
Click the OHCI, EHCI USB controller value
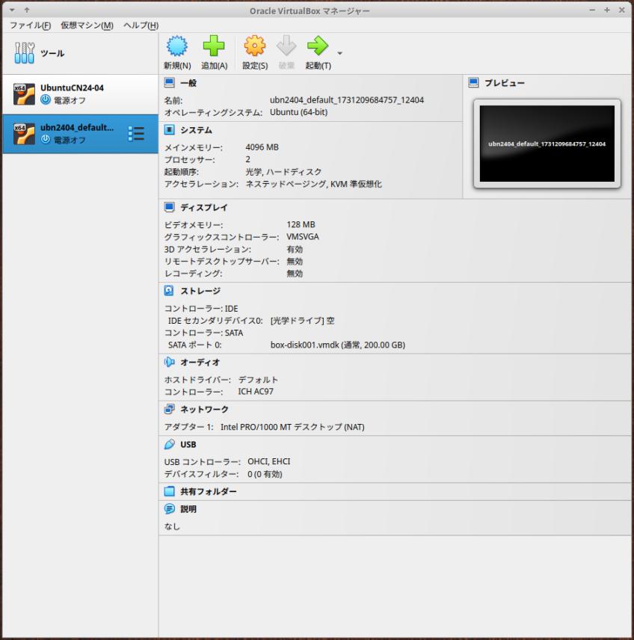[x=268, y=461]
